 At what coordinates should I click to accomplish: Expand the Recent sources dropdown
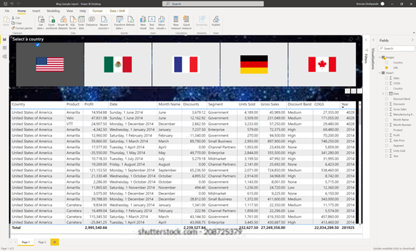[x=104, y=23]
